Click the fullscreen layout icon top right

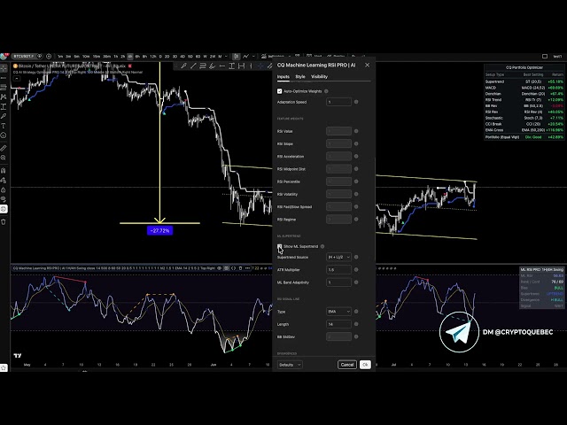[545, 57]
